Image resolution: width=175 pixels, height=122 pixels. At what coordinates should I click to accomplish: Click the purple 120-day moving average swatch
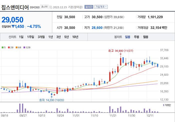(x=24, y=48)
